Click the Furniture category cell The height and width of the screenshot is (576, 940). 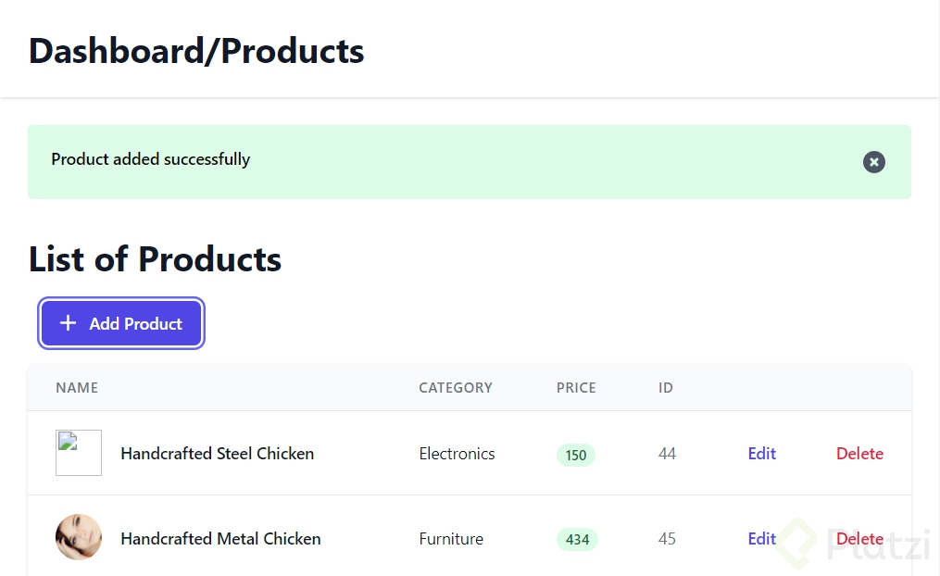pos(451,539)
